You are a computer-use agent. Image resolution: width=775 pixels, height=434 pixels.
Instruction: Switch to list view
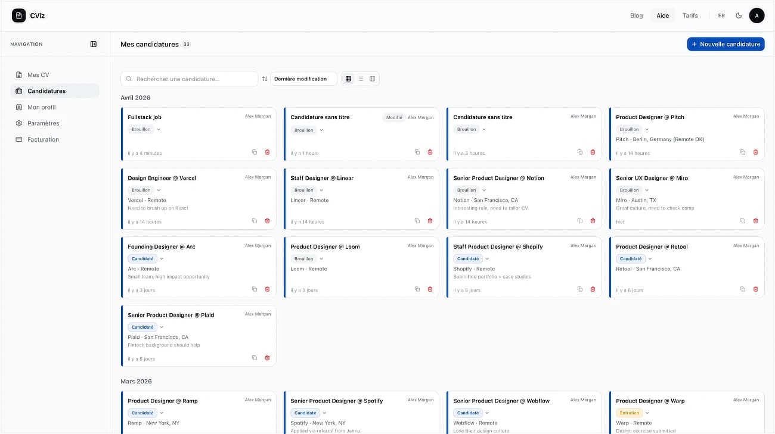(x=361, y=79)
